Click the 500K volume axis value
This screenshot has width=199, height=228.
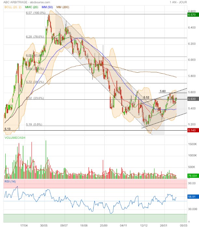[192, 167]
